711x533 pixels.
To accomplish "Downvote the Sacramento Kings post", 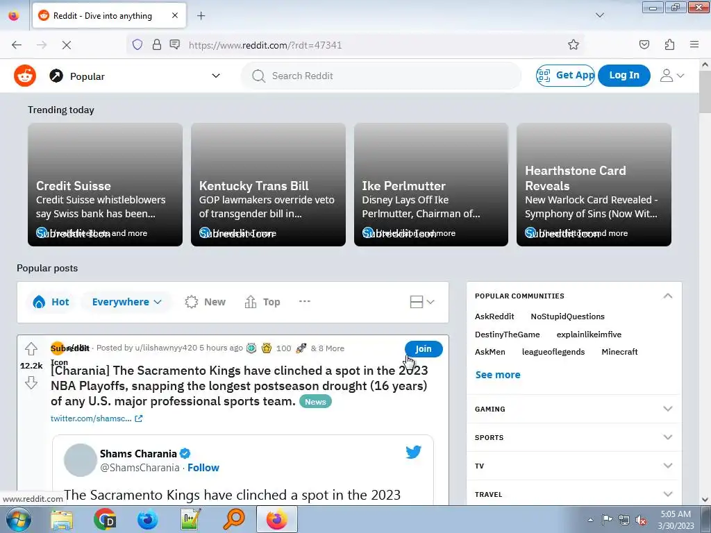I will click(31, 382).
